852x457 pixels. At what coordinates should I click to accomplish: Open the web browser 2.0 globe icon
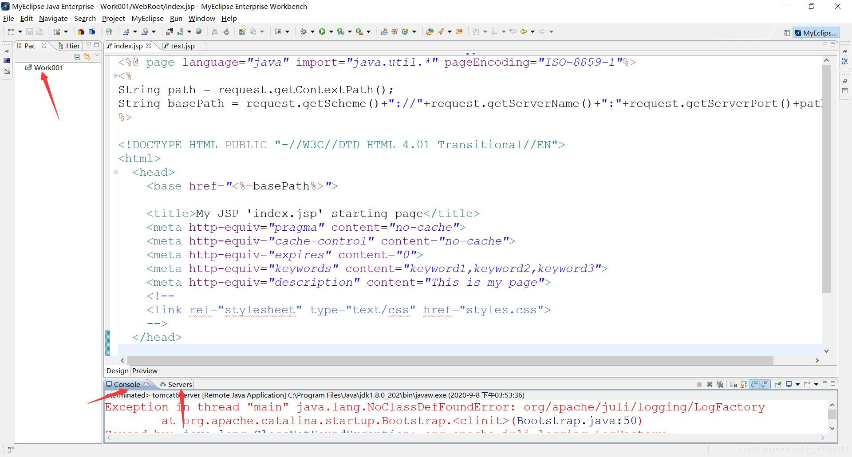[x=109, y=32]
